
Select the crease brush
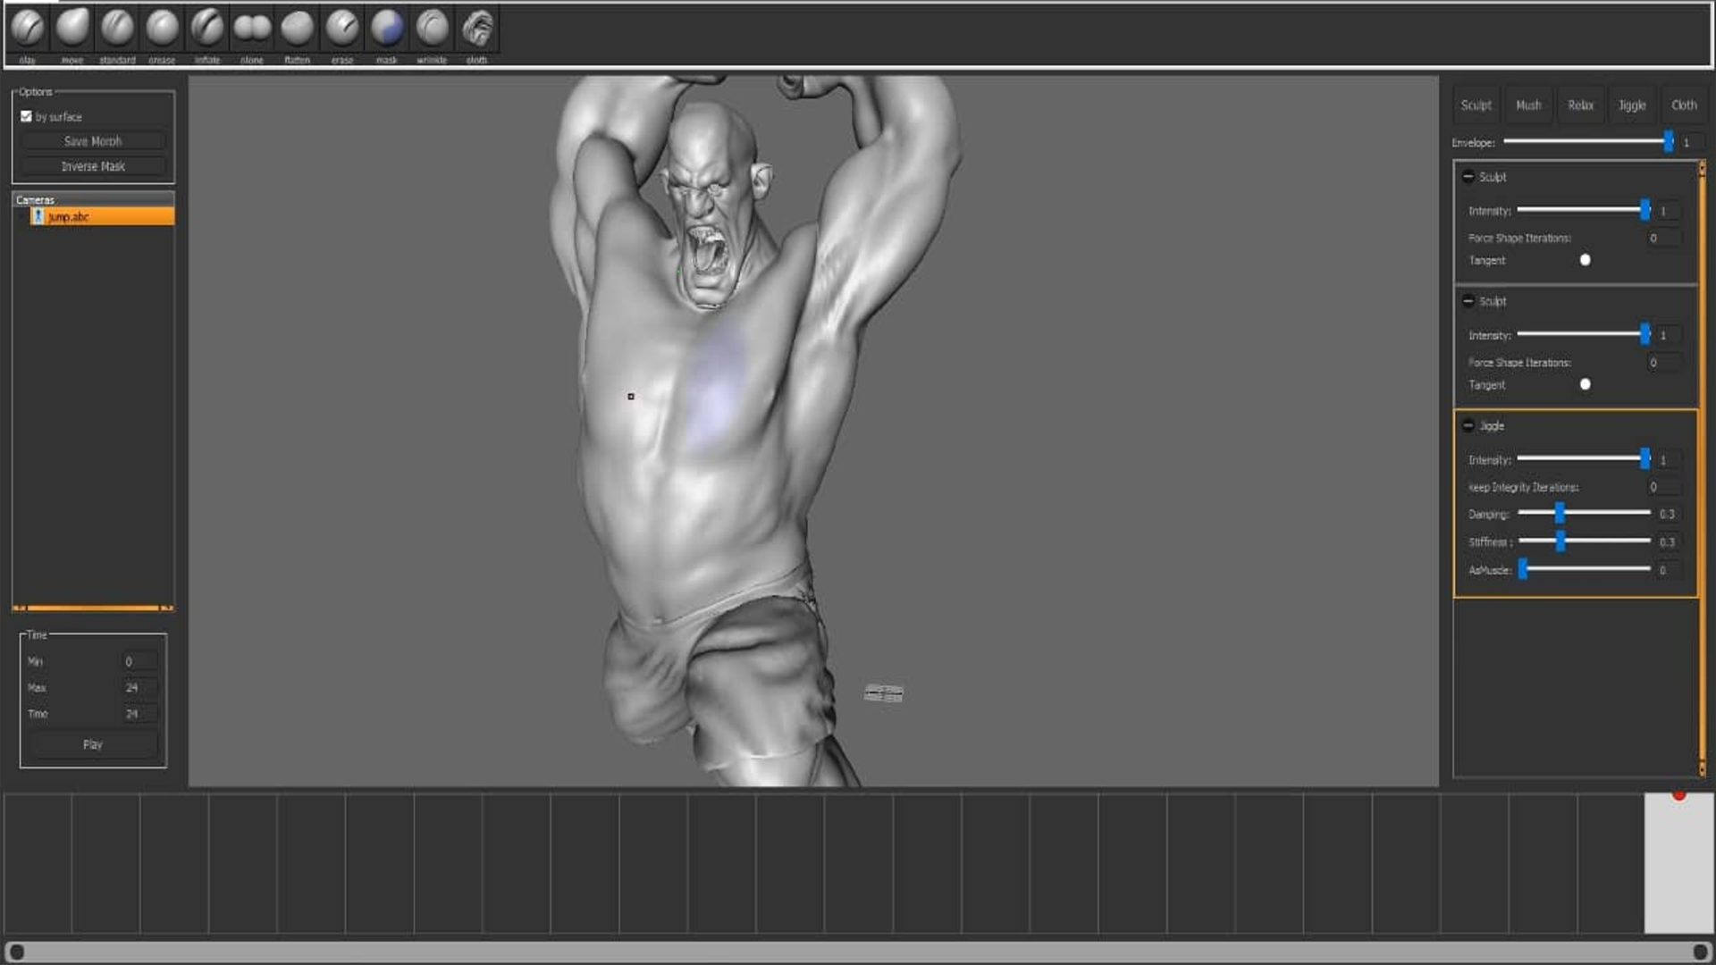(162, 29)
